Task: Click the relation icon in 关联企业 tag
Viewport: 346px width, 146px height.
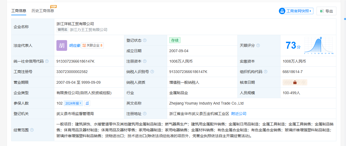Action: click(x=84, y=45)
